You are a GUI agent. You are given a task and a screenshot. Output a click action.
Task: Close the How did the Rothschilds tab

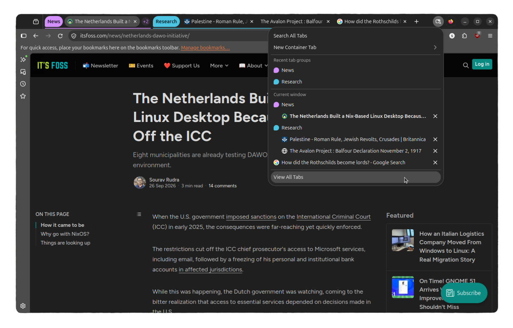click(405, 22)
